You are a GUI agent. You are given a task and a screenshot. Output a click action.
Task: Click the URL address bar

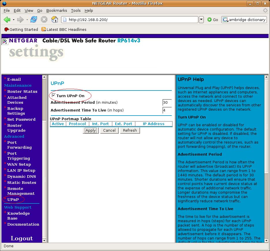pyautogui.click(x=130, y=20)
